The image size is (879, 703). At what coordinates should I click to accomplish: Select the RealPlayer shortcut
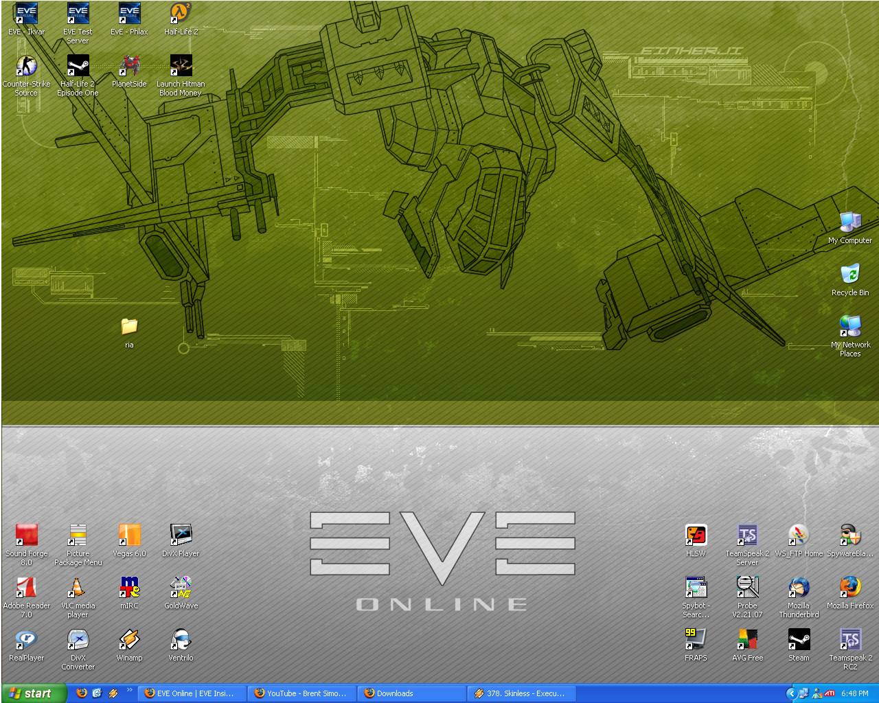26,645
